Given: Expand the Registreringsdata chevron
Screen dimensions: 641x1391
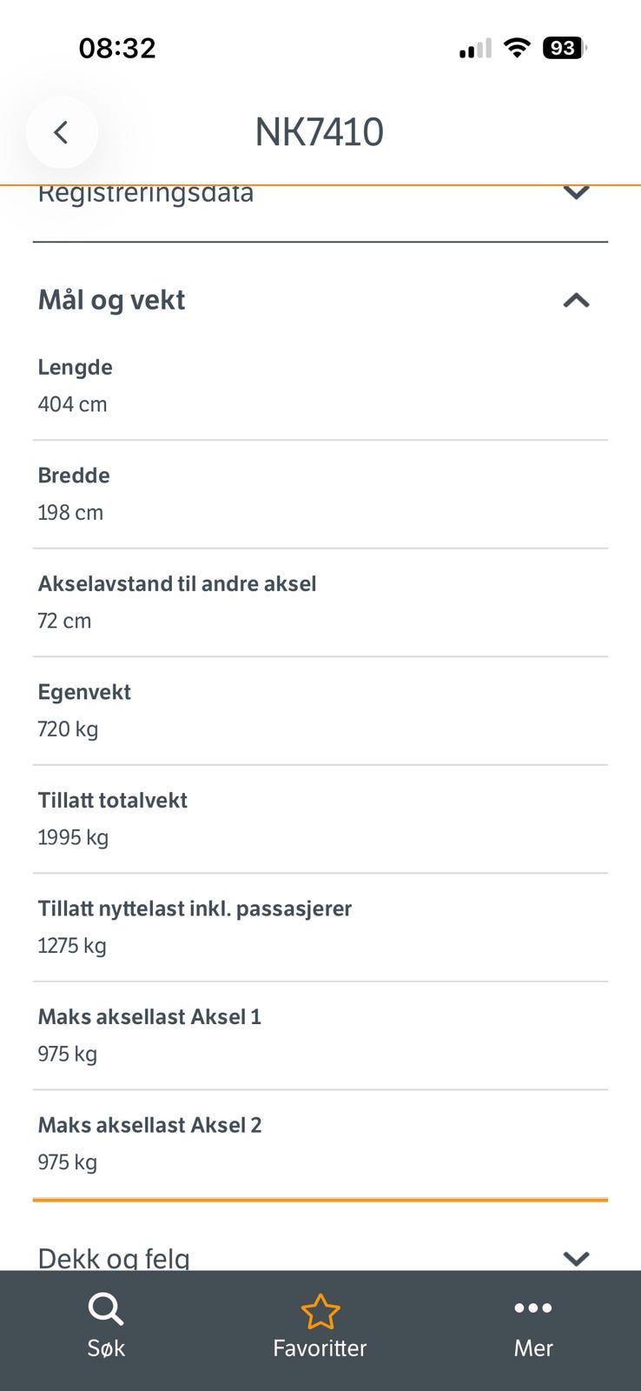Looking at the screenshot, I should click(576, 192).
